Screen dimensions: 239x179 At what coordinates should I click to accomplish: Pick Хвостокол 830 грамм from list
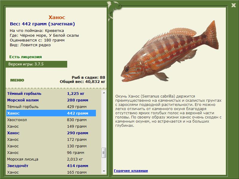coord(51,120)
